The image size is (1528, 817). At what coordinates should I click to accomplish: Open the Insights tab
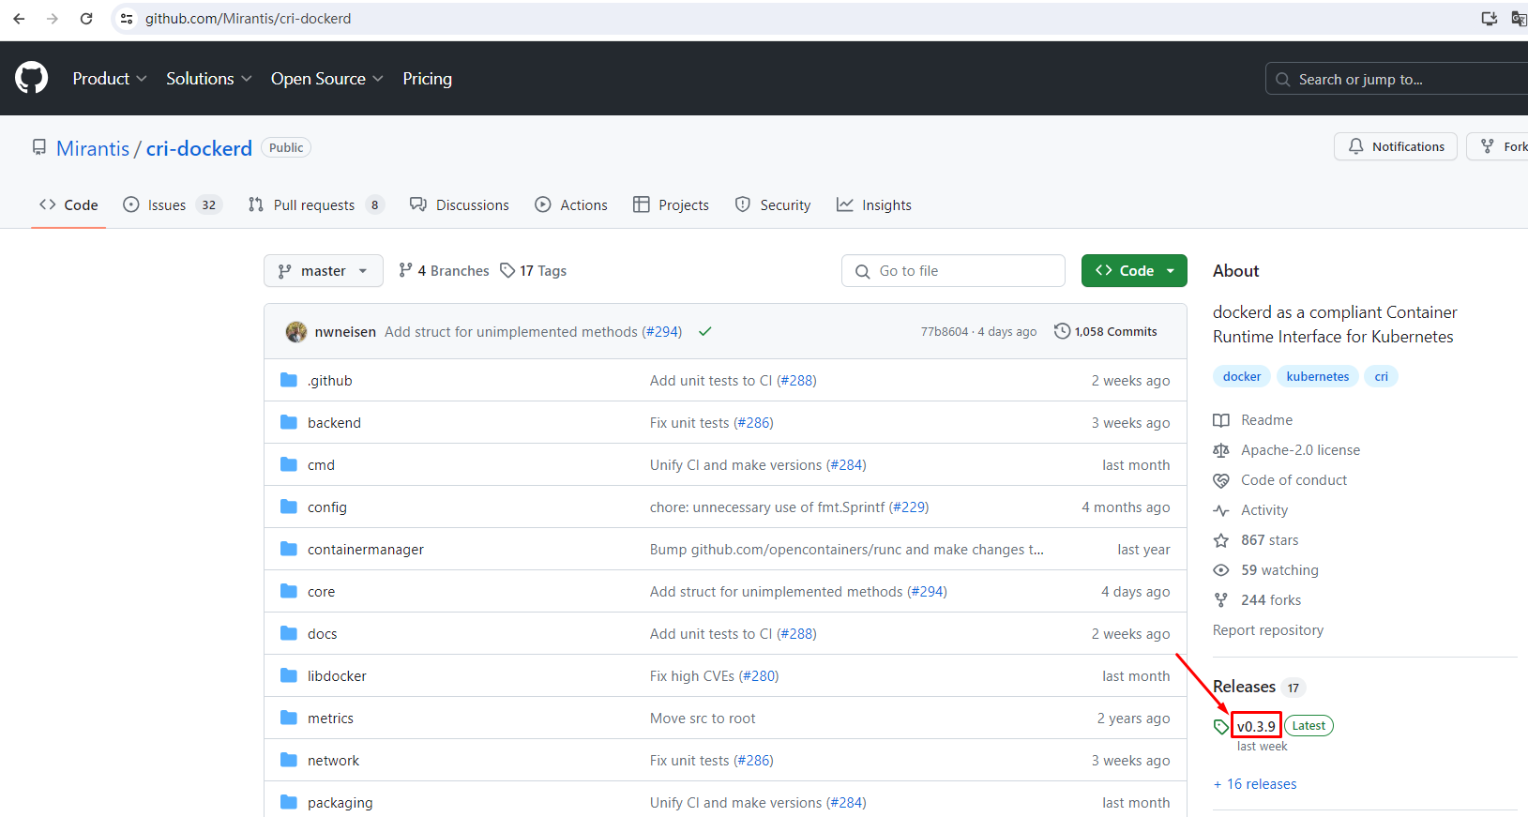(874, 204)
